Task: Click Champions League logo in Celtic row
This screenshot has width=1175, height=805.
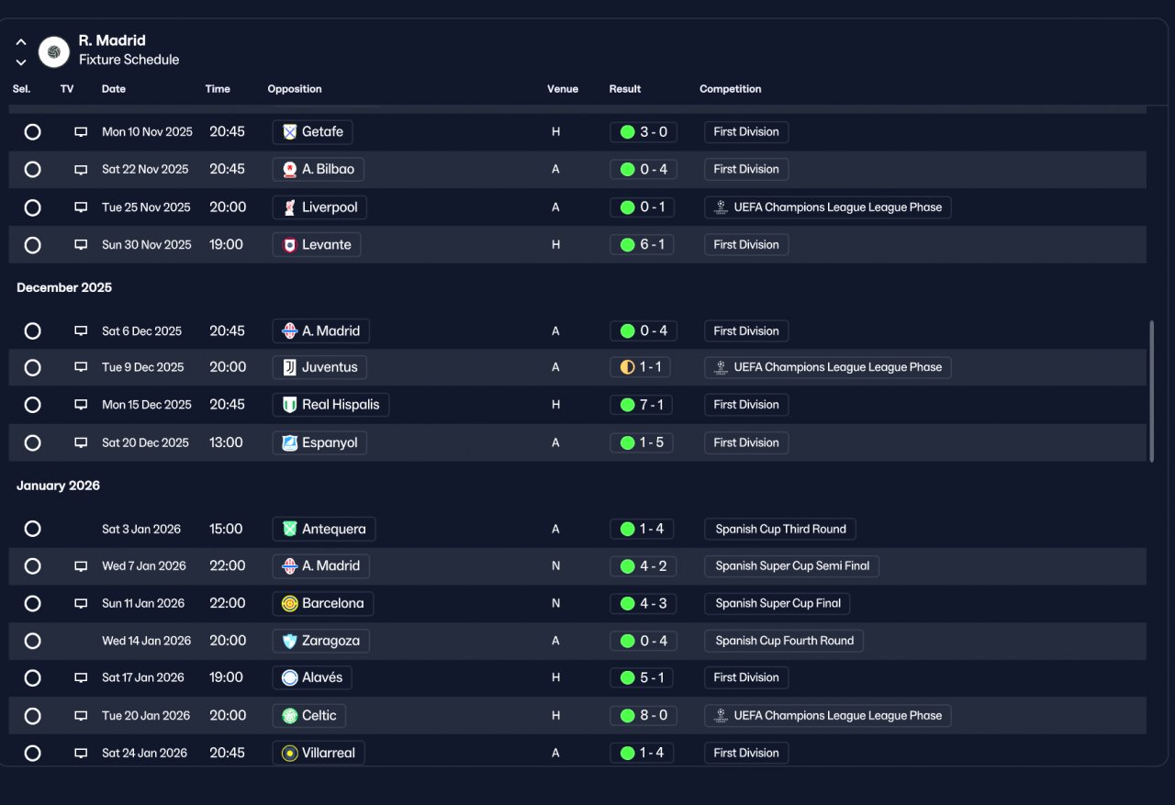Action: tap(722, 716)
